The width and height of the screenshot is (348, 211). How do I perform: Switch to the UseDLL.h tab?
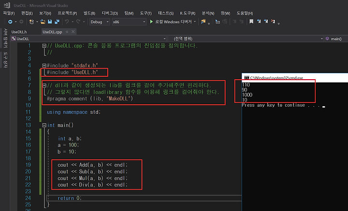tap(19, 32)
